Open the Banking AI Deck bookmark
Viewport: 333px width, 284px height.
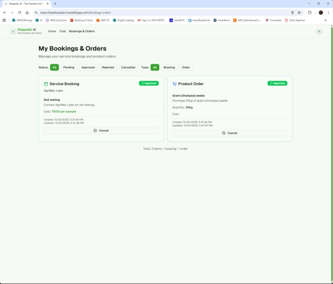point(81,20)
